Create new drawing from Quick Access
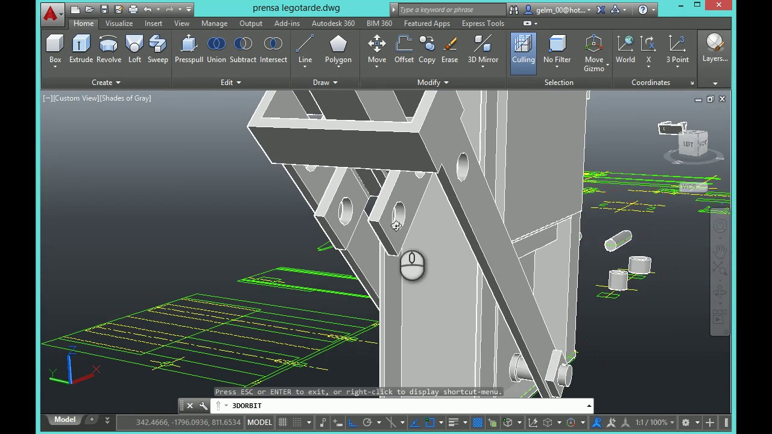 (x=75, y=9)
